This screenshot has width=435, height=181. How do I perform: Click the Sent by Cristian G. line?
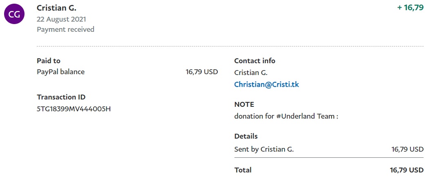point(264,149)
